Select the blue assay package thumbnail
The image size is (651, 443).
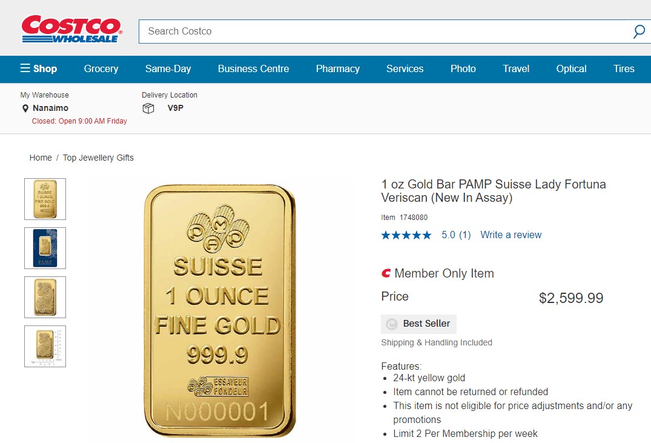(45, 248)
